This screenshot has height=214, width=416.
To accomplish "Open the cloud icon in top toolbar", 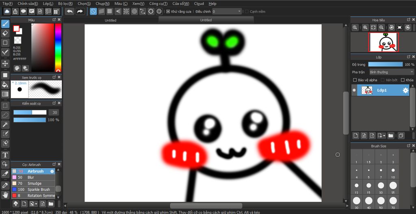I will tap(7, 11).
